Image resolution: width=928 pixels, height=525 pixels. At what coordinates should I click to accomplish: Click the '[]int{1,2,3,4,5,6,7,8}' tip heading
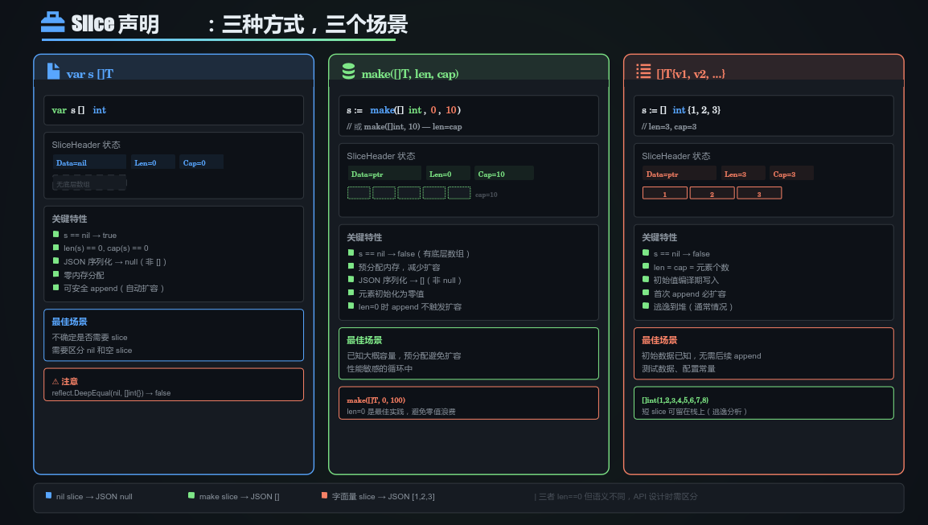coord(675,400)
